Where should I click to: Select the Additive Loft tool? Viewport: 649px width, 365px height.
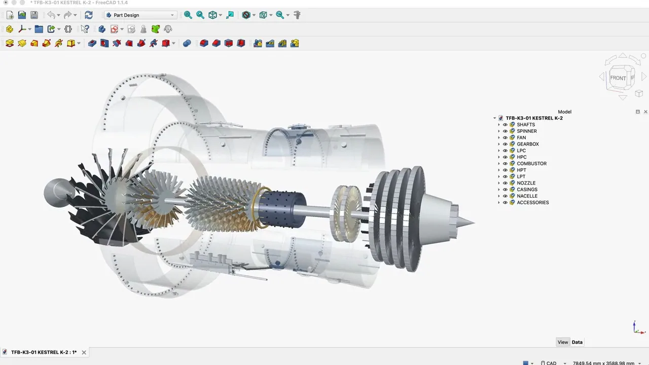point(34,44)
